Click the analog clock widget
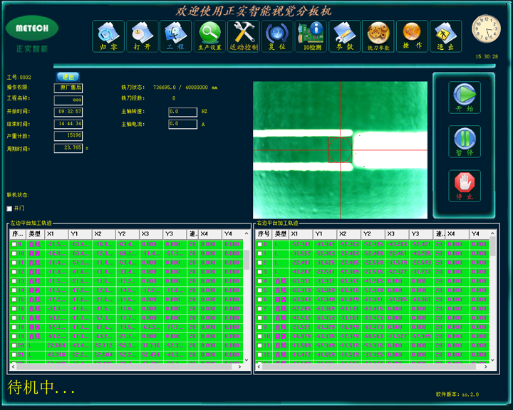This screenshot has width=513, height=410. (x=486, y=29)
